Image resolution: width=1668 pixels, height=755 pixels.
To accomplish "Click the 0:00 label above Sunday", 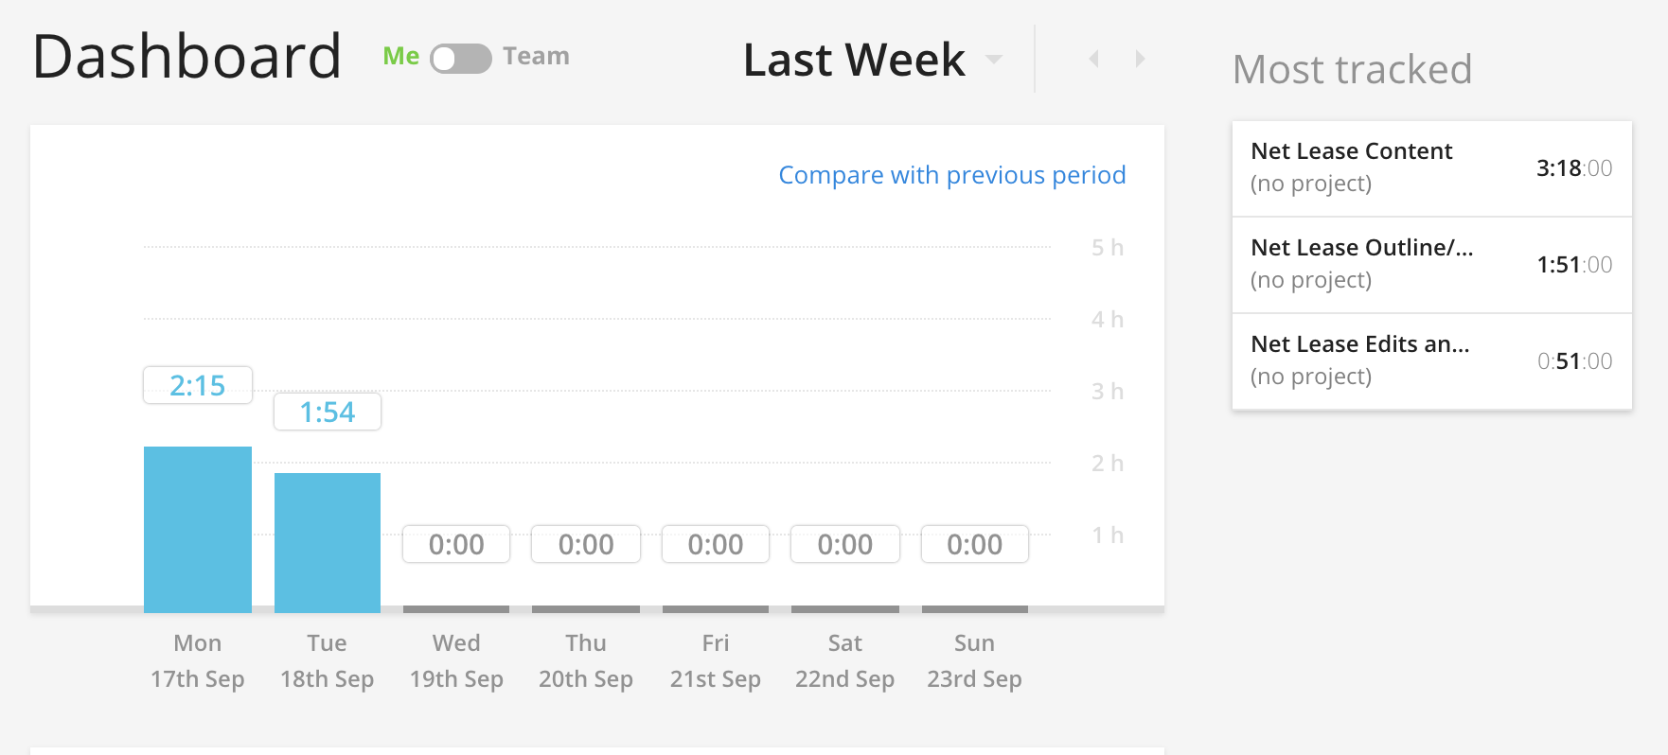I will pyautogui.click(x=974, y=544).
